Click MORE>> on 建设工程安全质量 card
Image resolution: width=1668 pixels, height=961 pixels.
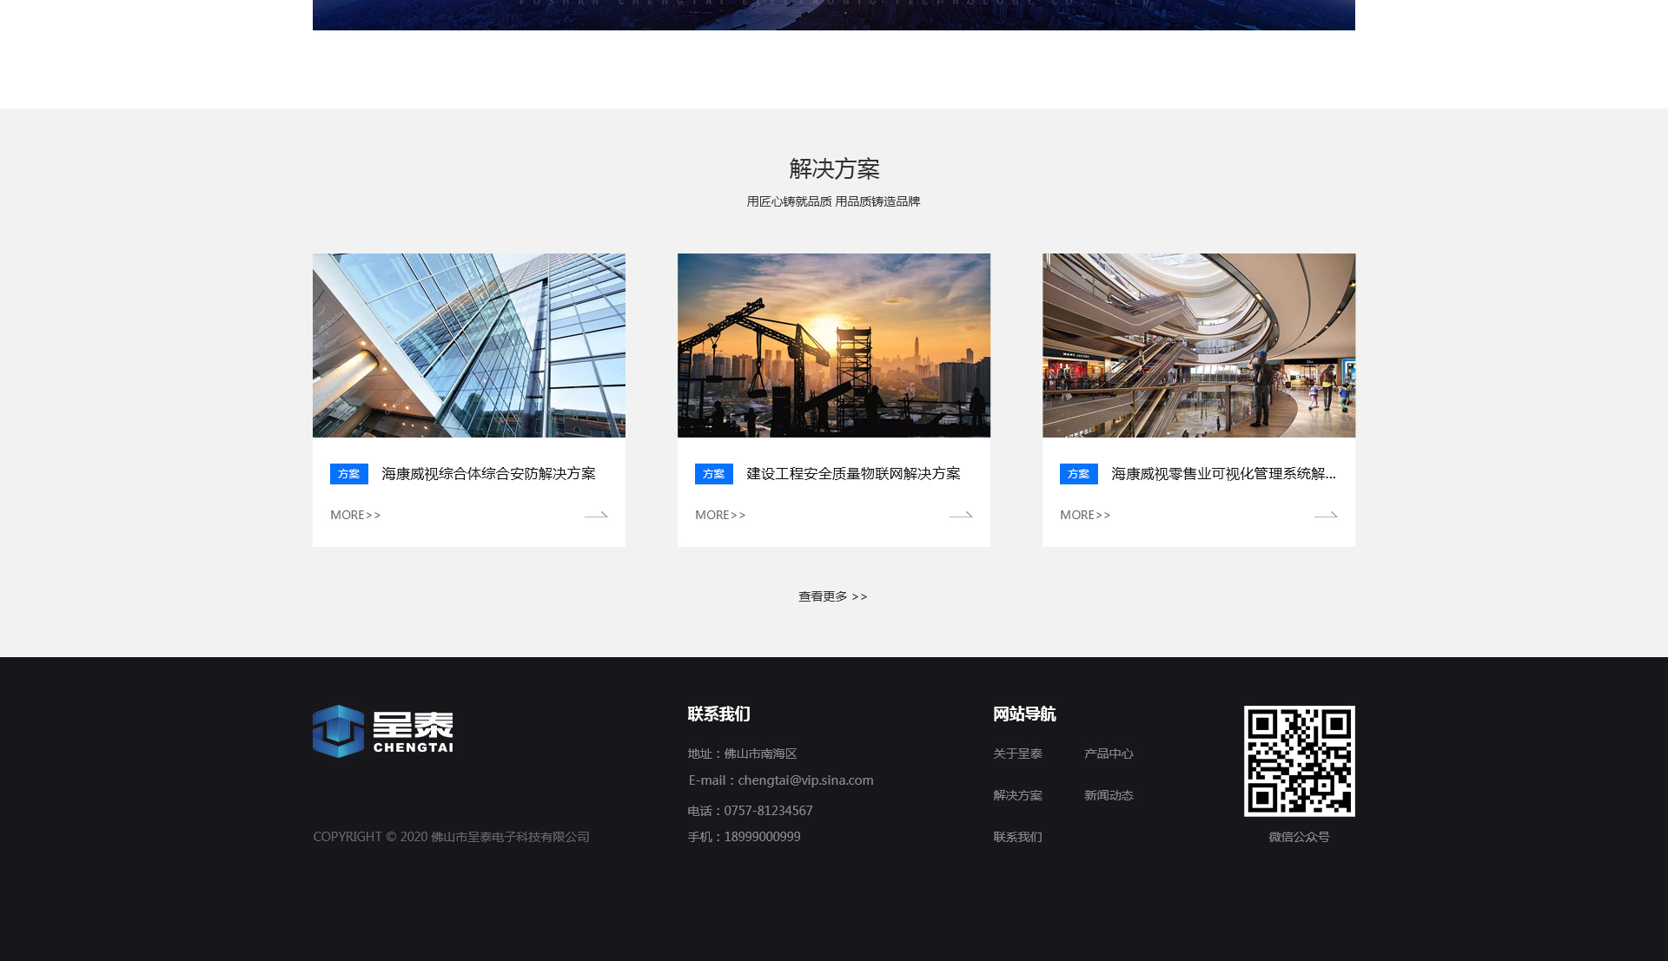tap(720, 516)
